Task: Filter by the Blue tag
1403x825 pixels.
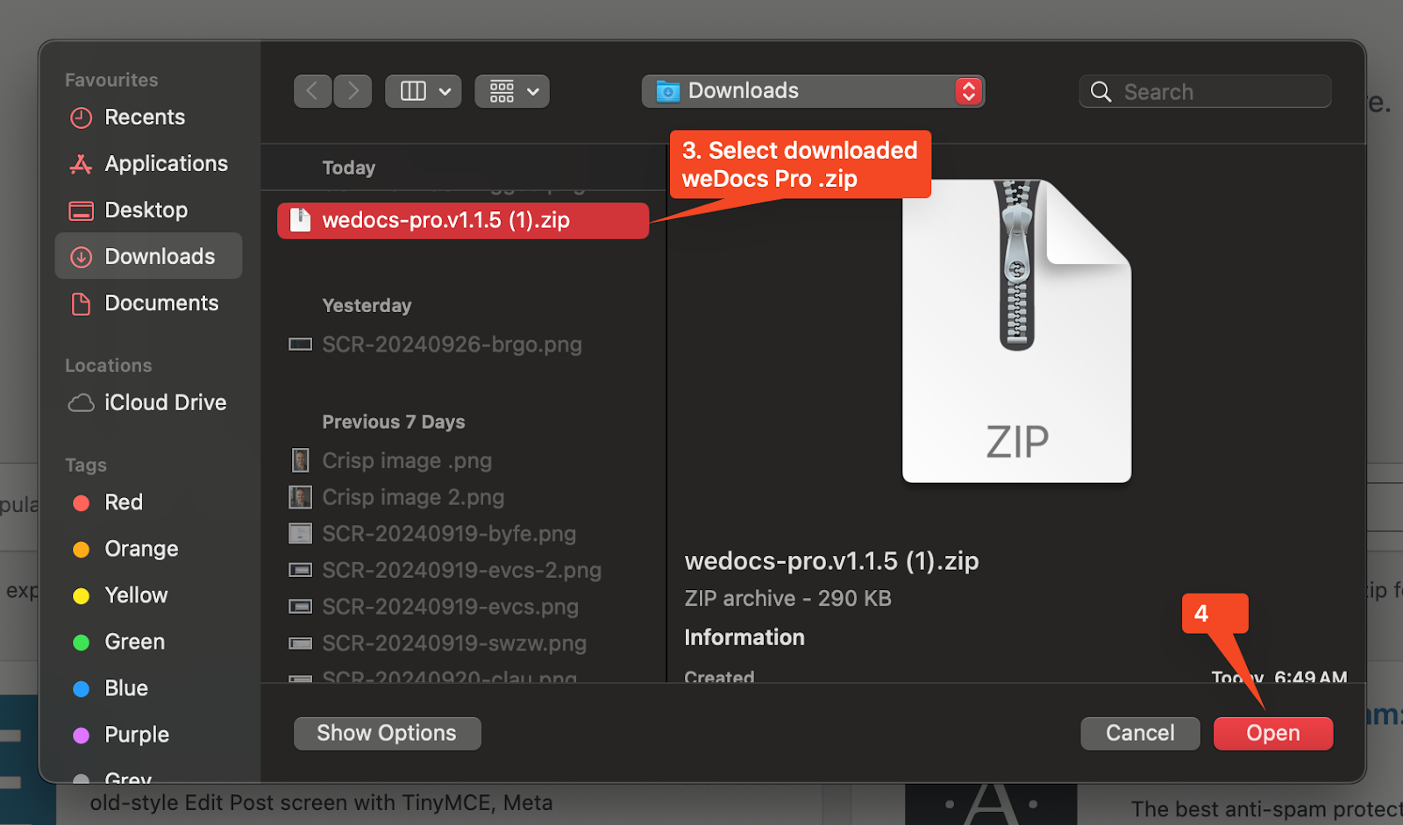Action: coord(126,688)
